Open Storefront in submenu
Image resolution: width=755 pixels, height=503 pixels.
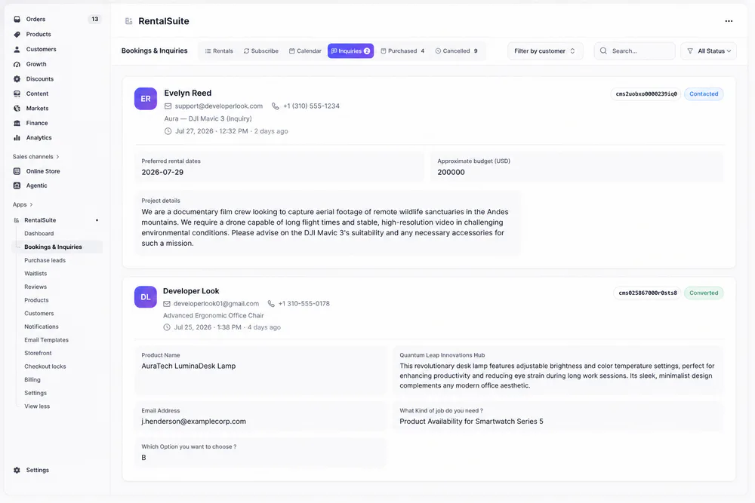(x=38, y=353)
